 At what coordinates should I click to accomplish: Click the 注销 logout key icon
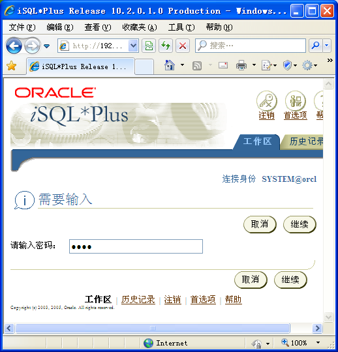266,101
